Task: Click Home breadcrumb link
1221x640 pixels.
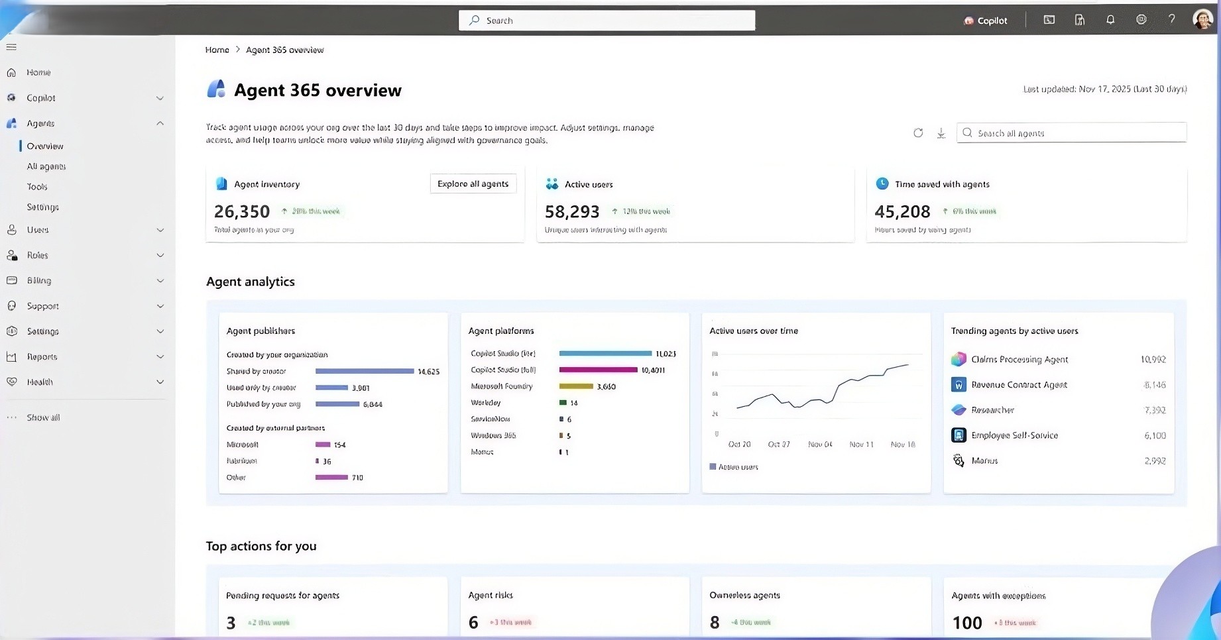Action: [x=217, y=50]
